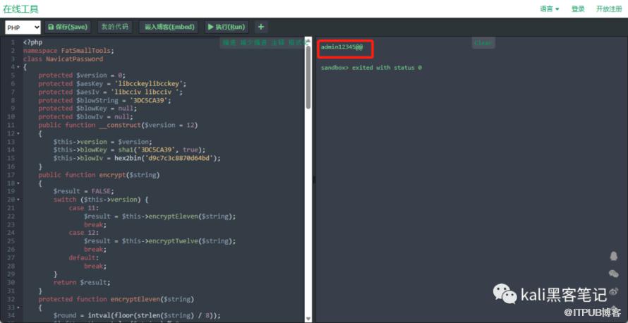This screenshot has width=628, height=323.
Task: Click the 'protected $blowKey = null;' line
Action: pyautogui.click(x=87, y=109)
